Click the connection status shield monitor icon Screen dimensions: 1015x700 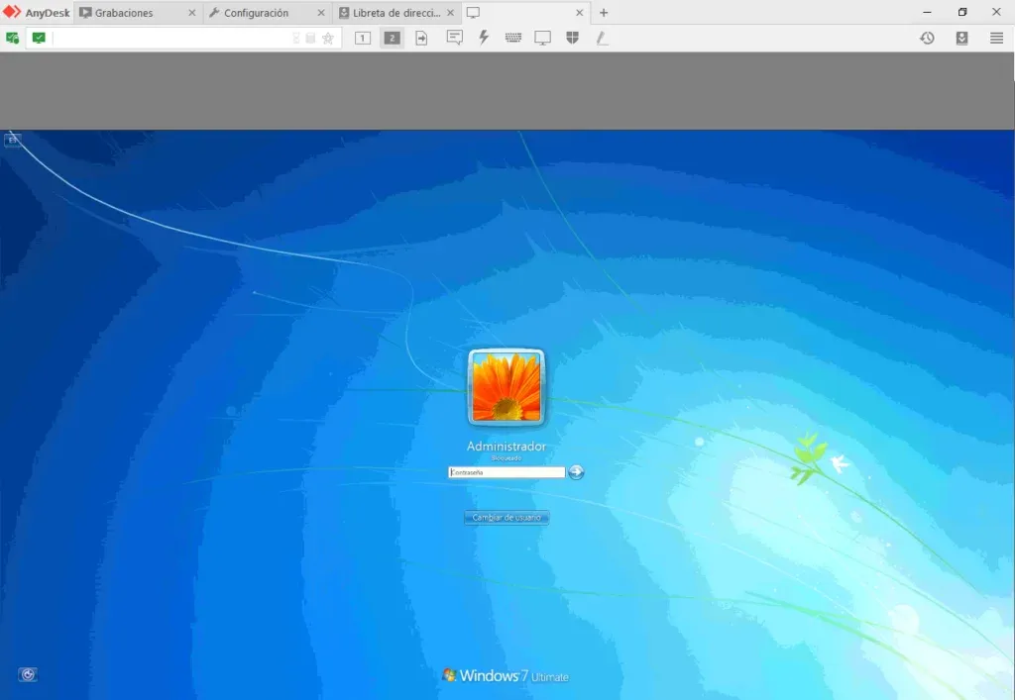[x=12, y=39]
